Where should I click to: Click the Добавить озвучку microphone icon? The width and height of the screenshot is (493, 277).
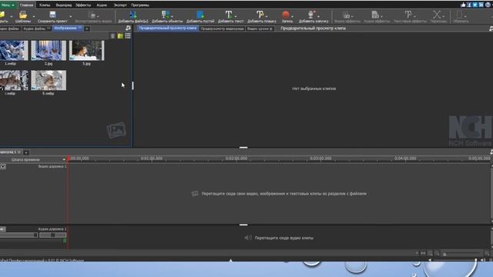click(311, 15)
